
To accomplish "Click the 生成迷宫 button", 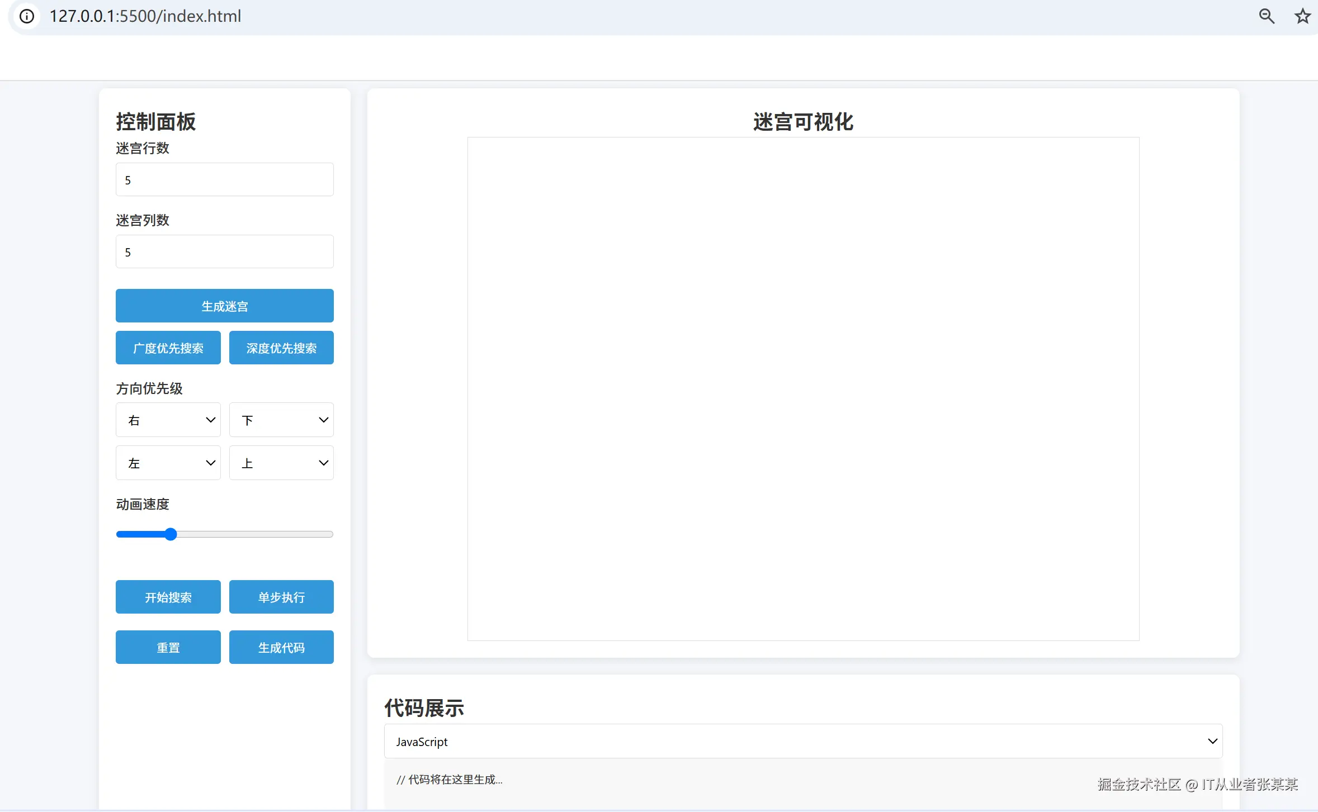I will tap(225, 306).
